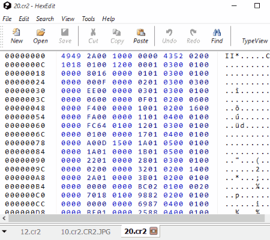This screenshot has height=240, width=270.
Task: Click hex value F400 at offset 00000048
Action: tap(97, 108)
